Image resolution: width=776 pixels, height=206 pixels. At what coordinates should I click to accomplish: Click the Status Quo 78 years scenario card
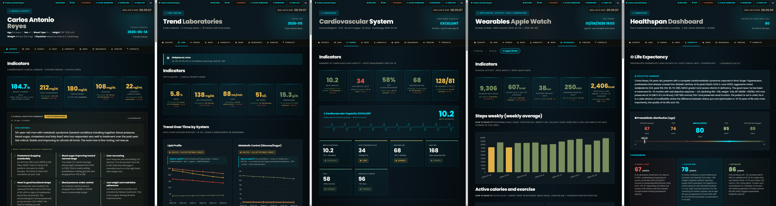(x=700, y=182)
